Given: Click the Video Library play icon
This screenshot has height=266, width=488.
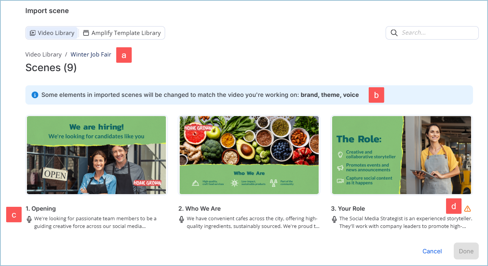Looking at the screenshot, I should coord(33,33).
